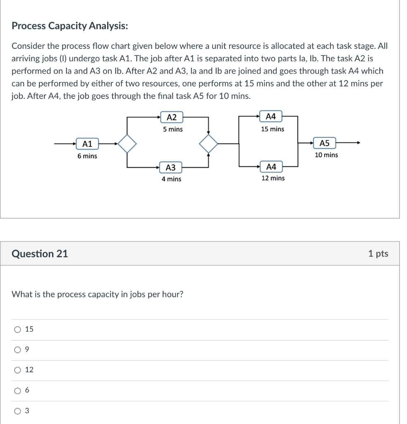Pick the answer choice 6

(18, 390)
